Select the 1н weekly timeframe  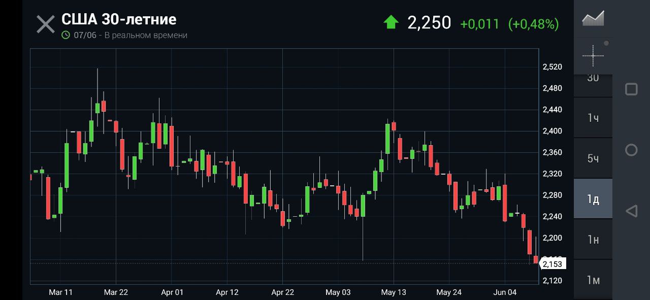pyautogui.click(x=593, y=240)
